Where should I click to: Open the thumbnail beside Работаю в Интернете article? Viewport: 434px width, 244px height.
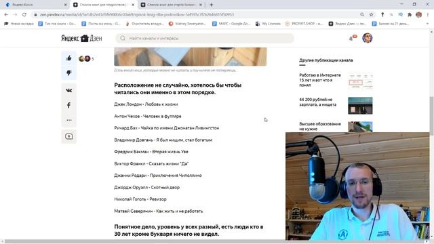(x=360, y=81)
